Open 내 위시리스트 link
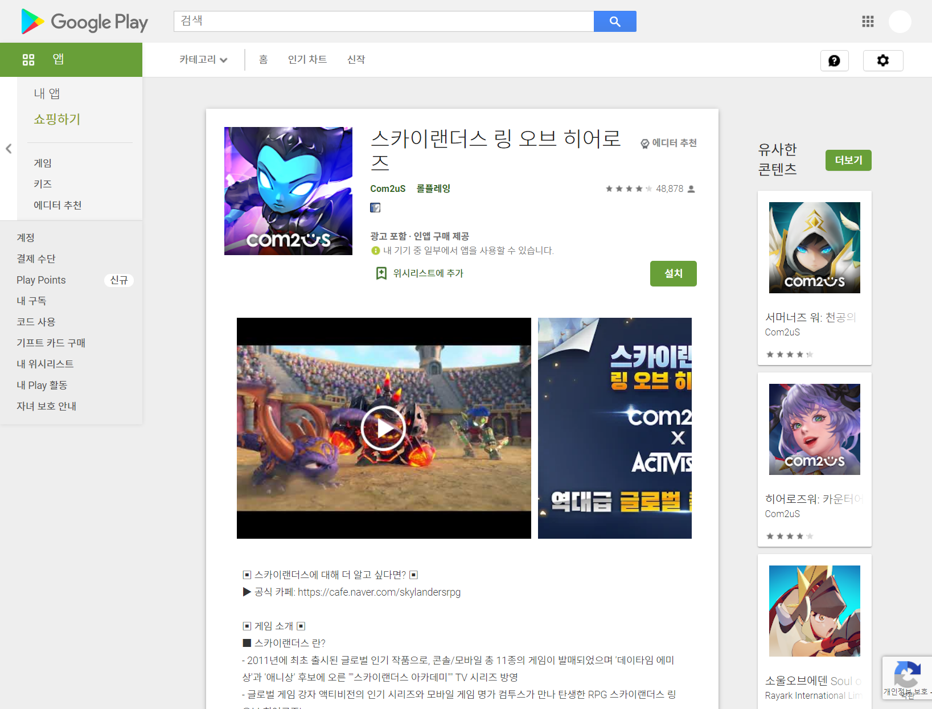Viewport: 932px width, 709px height. tap(45, 364)
